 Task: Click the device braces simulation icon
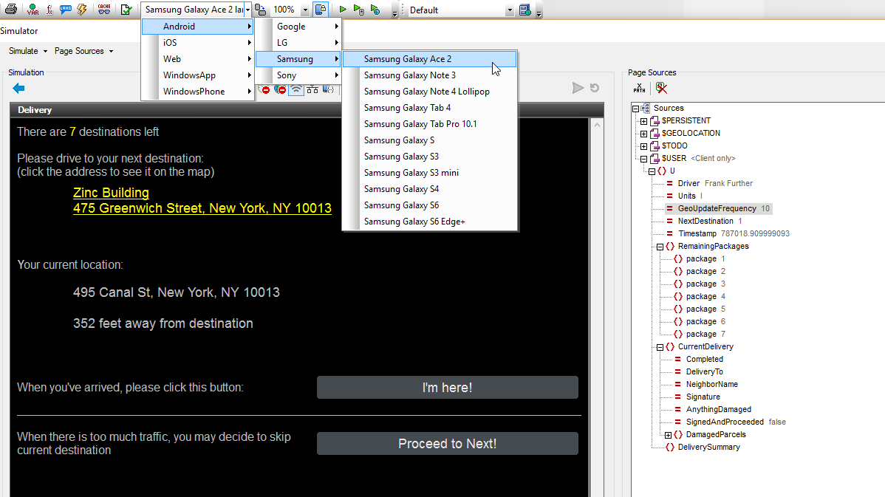pos(329,89)
